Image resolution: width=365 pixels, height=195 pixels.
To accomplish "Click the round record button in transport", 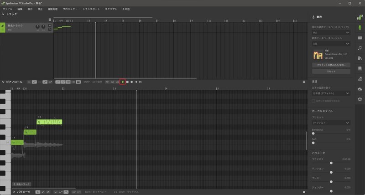I will click(131, 82).
